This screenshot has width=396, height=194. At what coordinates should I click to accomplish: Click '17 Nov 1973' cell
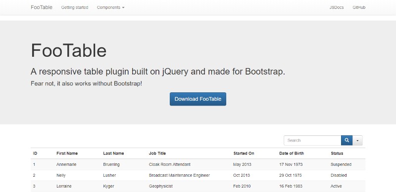click(291, 164)
